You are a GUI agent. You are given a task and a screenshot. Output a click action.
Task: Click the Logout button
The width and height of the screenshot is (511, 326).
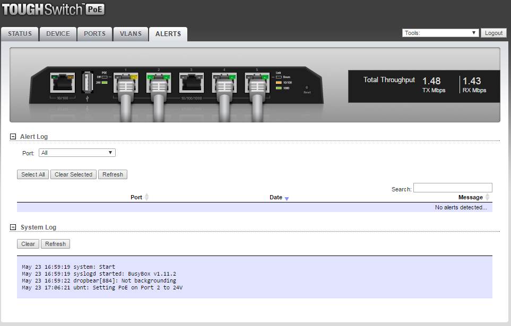pos(493,33)
